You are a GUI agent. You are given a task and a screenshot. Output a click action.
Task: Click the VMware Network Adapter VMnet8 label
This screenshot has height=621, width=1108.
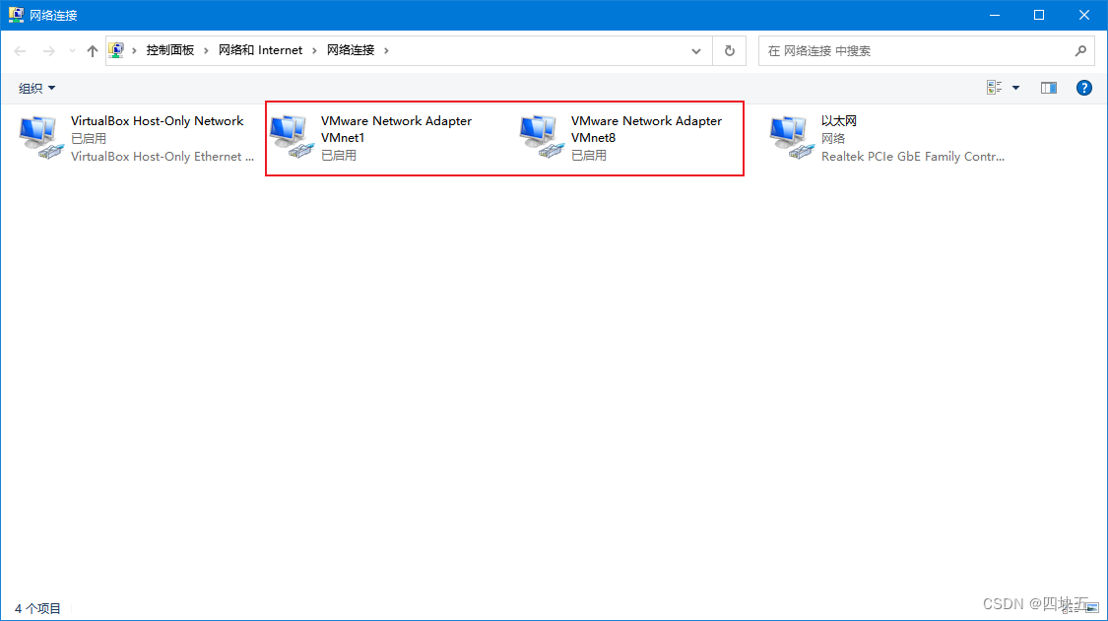(646, 129)
